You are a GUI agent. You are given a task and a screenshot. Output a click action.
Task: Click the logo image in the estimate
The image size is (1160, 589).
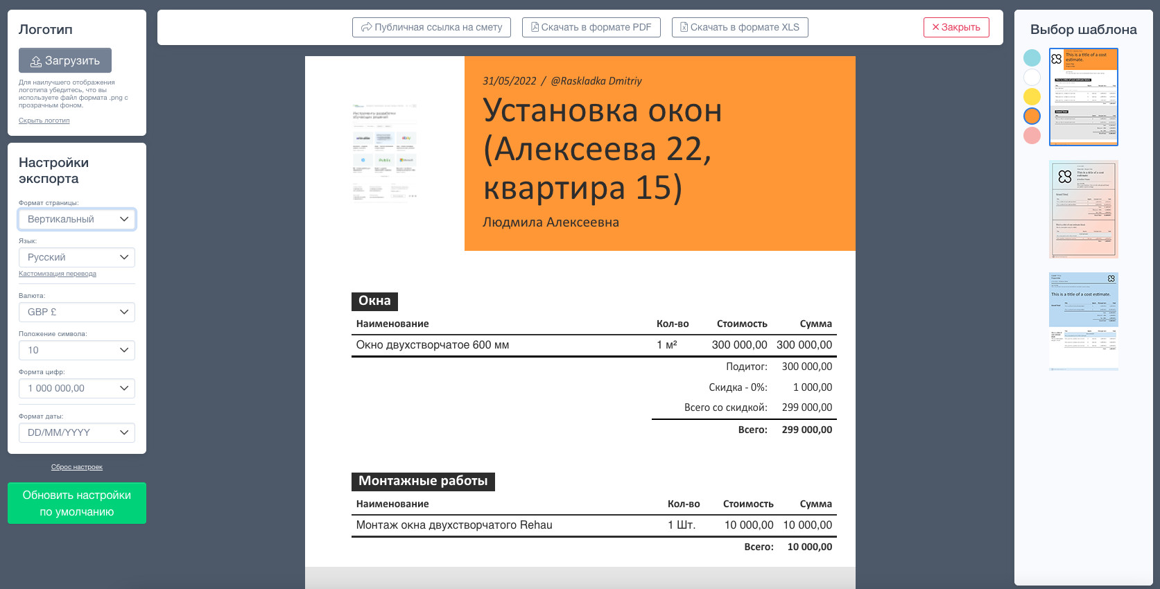click(385, 152)
